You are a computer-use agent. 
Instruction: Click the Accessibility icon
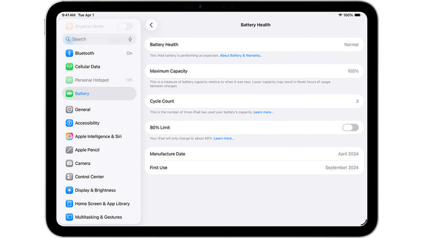coord(69,123)
